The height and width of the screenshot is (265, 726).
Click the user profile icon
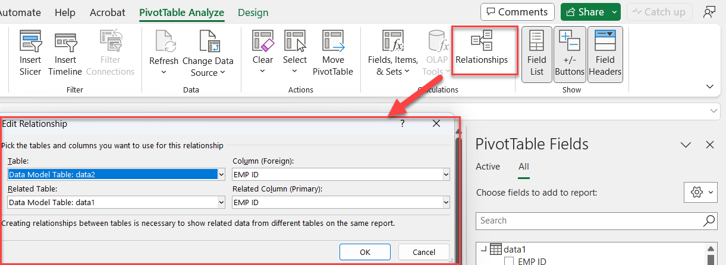coord(709,12)
